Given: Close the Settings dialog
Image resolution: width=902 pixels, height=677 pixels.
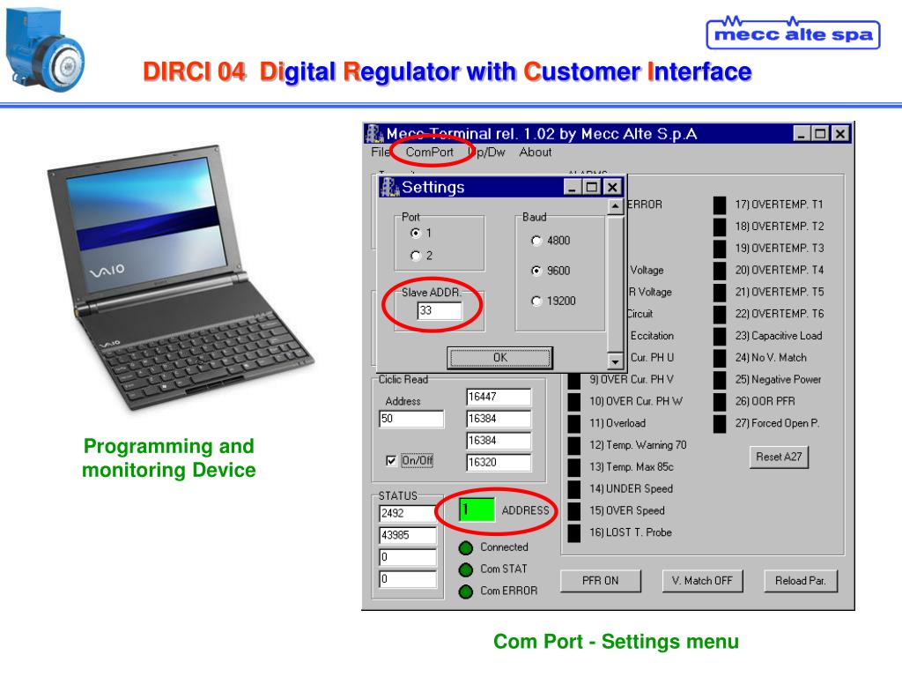Looking at the screenshot, I should (613, 187).
